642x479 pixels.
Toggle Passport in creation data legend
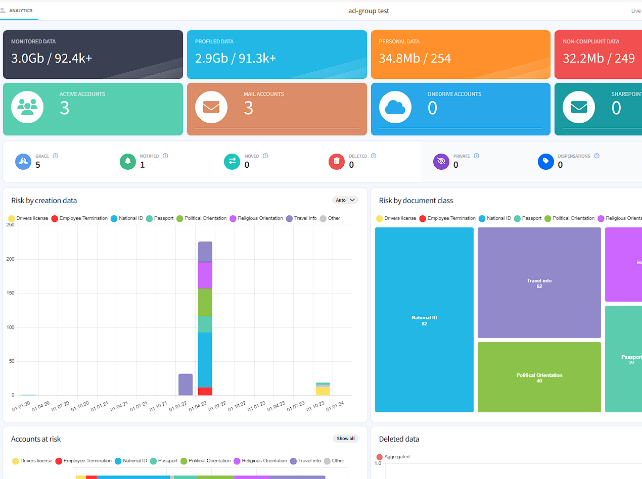coord(160,218)
